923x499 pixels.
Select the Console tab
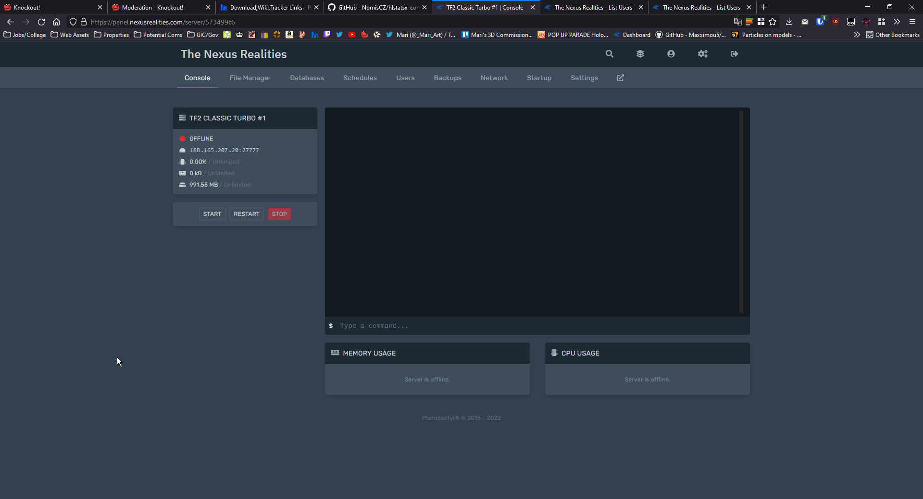click(x=198, y=78)
